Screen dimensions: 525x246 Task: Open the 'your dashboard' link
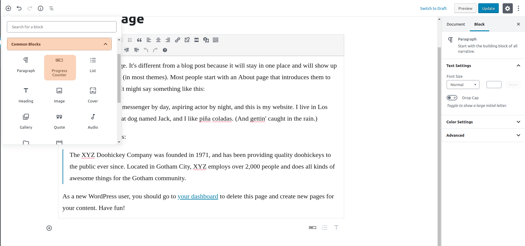[198, 196]
